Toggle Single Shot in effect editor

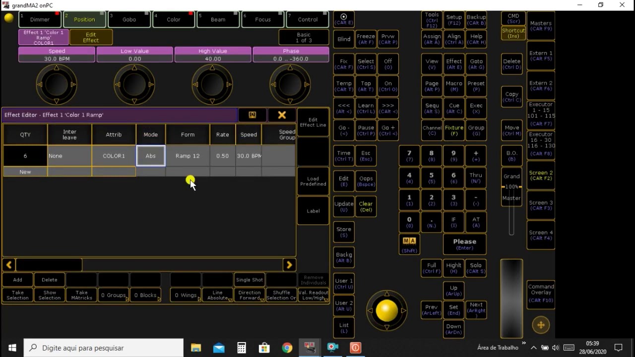250,280
